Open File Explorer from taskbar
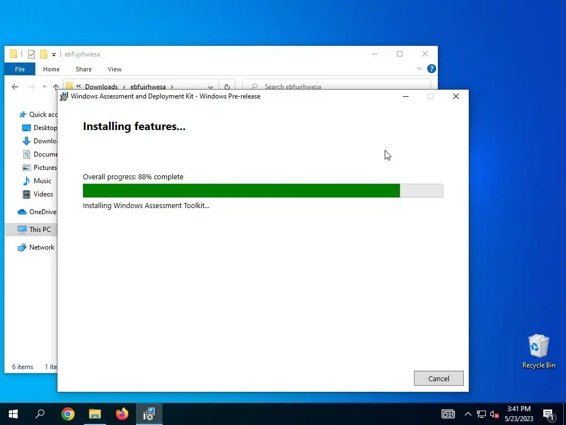 click(x=95, y=414)
